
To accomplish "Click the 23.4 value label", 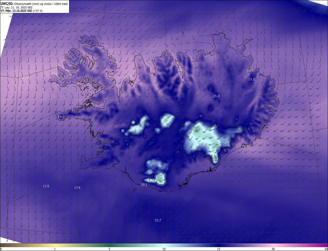I will 250,71.
